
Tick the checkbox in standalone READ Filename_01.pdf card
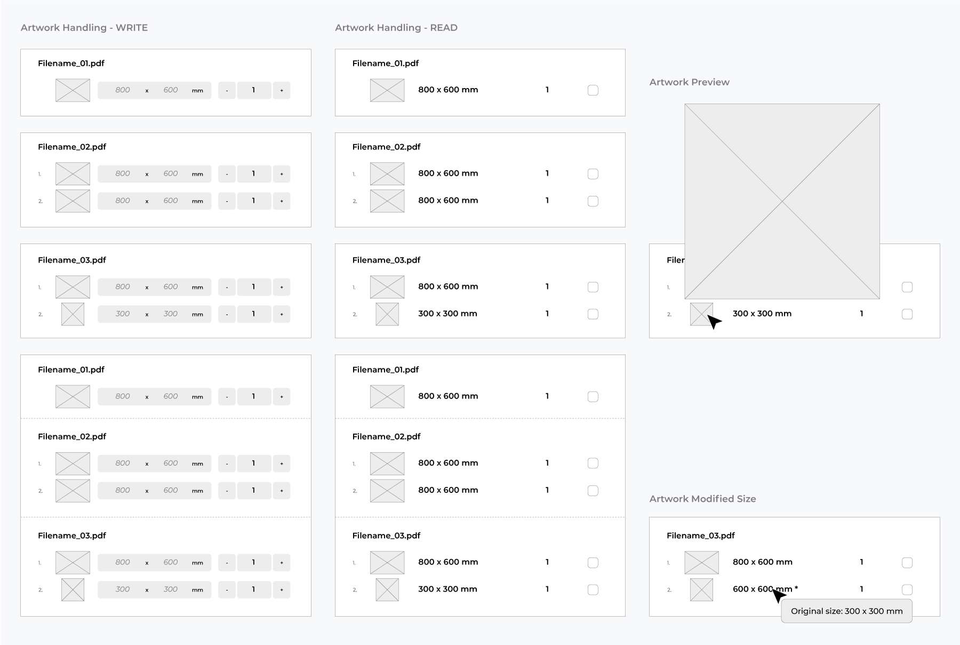593,90
